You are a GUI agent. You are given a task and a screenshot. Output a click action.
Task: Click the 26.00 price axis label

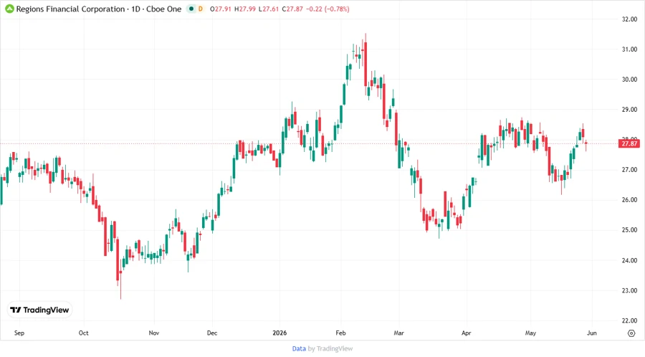click(x=629, y=200)
